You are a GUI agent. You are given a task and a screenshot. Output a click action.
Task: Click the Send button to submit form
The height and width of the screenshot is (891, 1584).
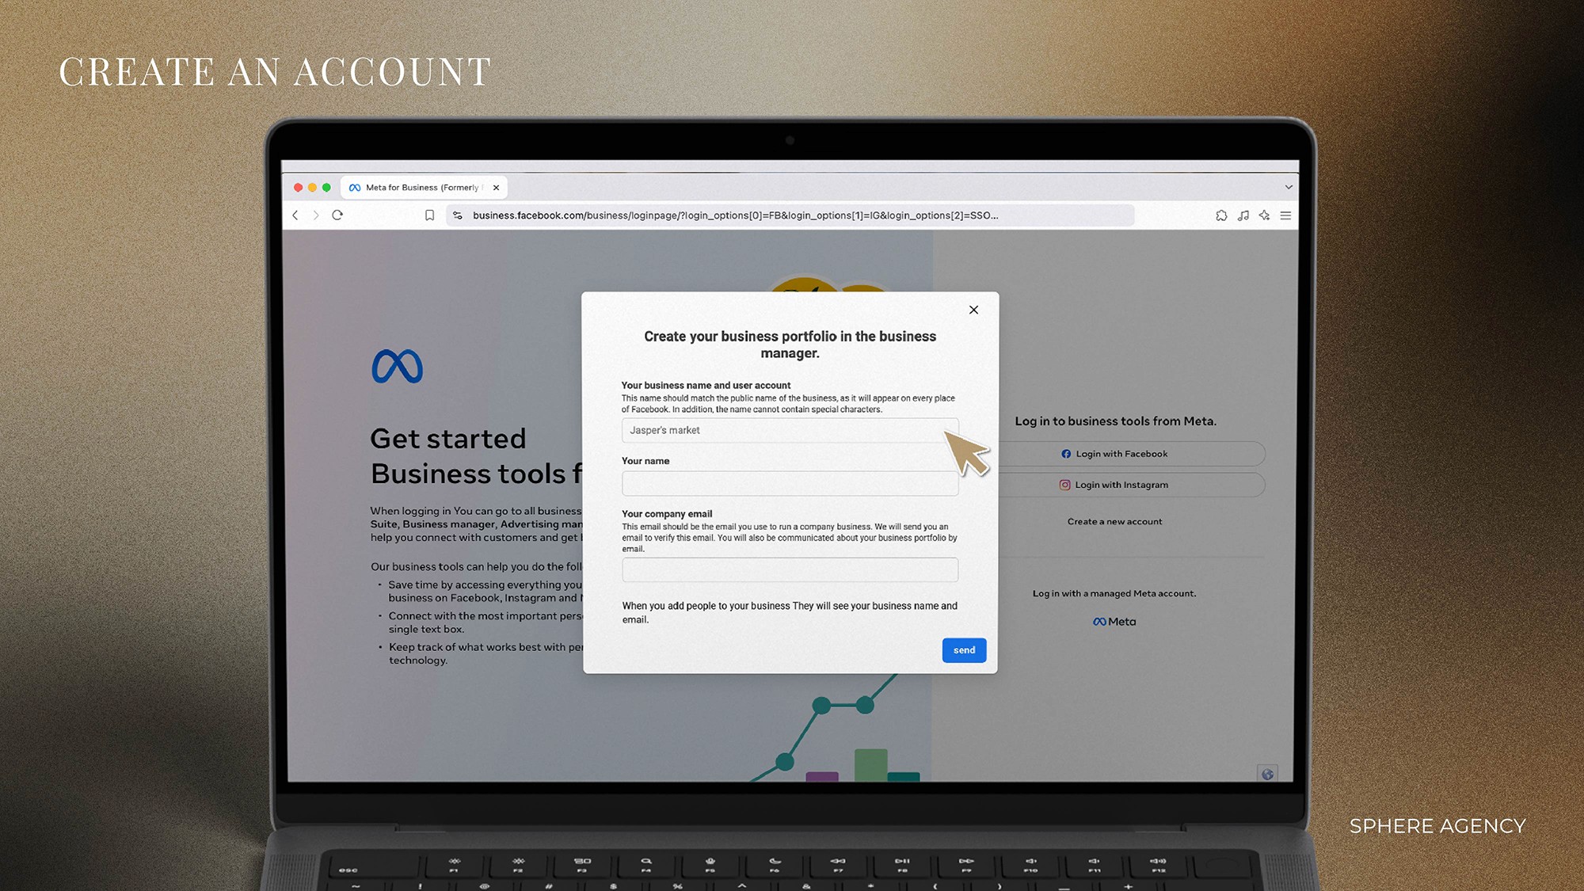coord(963,649)
